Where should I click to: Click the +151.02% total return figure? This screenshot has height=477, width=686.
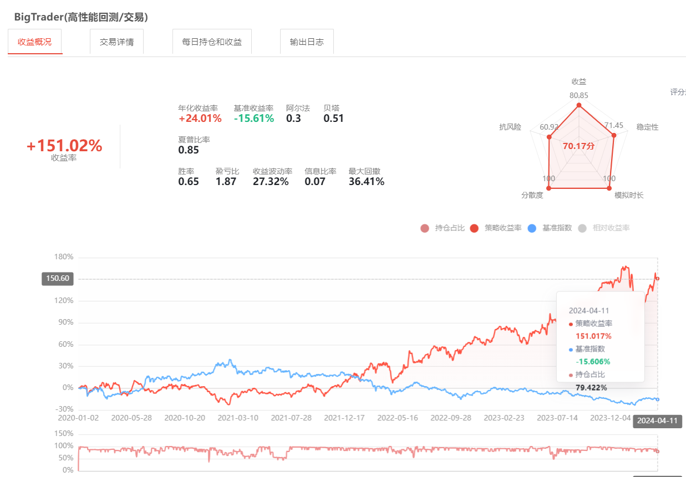[64, 146]
